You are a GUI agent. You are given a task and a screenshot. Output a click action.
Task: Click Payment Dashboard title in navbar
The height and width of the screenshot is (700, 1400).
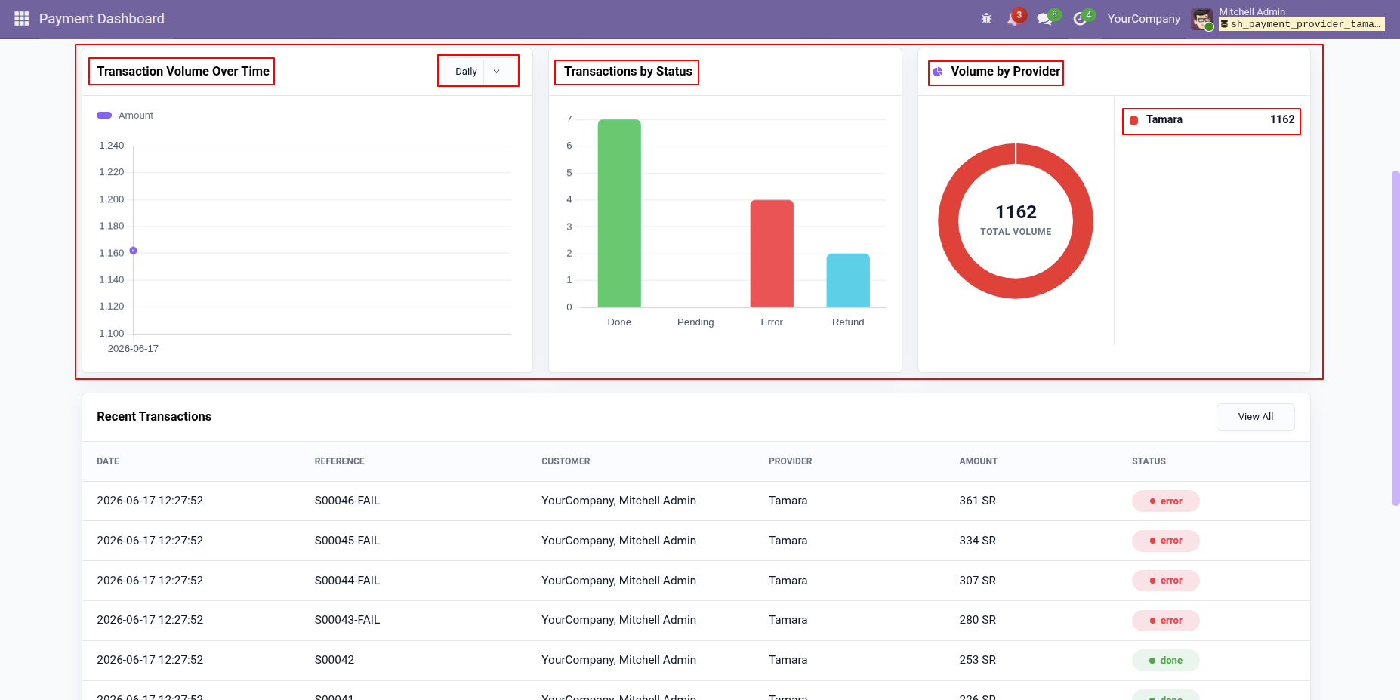tap(102, 18)
